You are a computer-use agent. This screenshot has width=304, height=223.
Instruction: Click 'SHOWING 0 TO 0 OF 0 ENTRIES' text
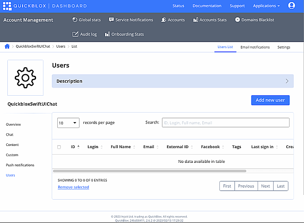click(83, 180)
